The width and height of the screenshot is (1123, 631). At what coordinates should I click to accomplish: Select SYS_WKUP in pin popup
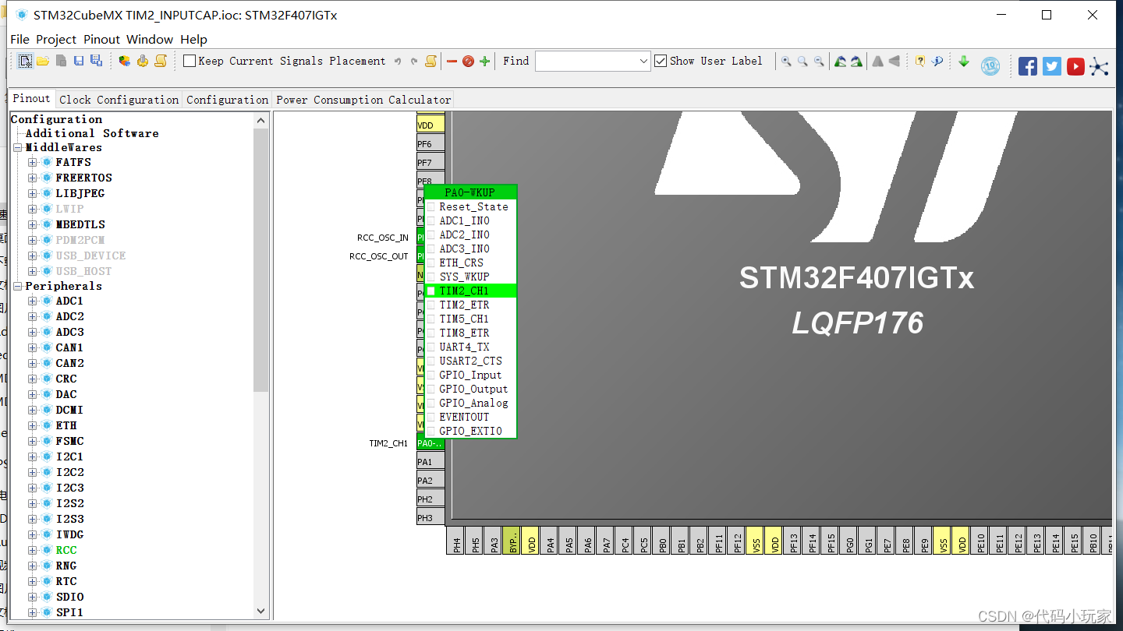pyautogui.click(x=469, y=277)
